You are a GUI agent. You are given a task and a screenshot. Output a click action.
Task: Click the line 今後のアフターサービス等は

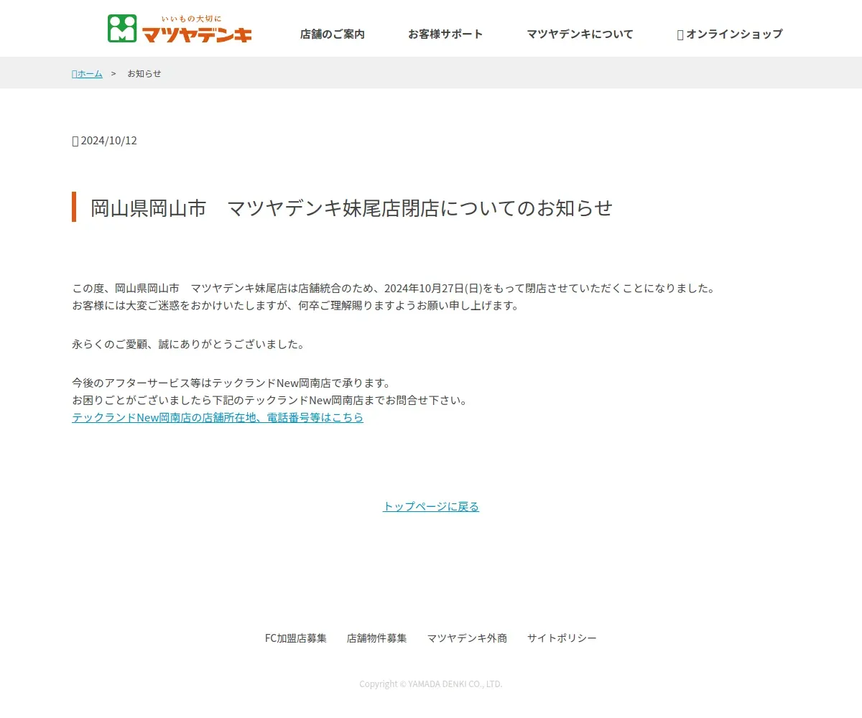(231, 383)
